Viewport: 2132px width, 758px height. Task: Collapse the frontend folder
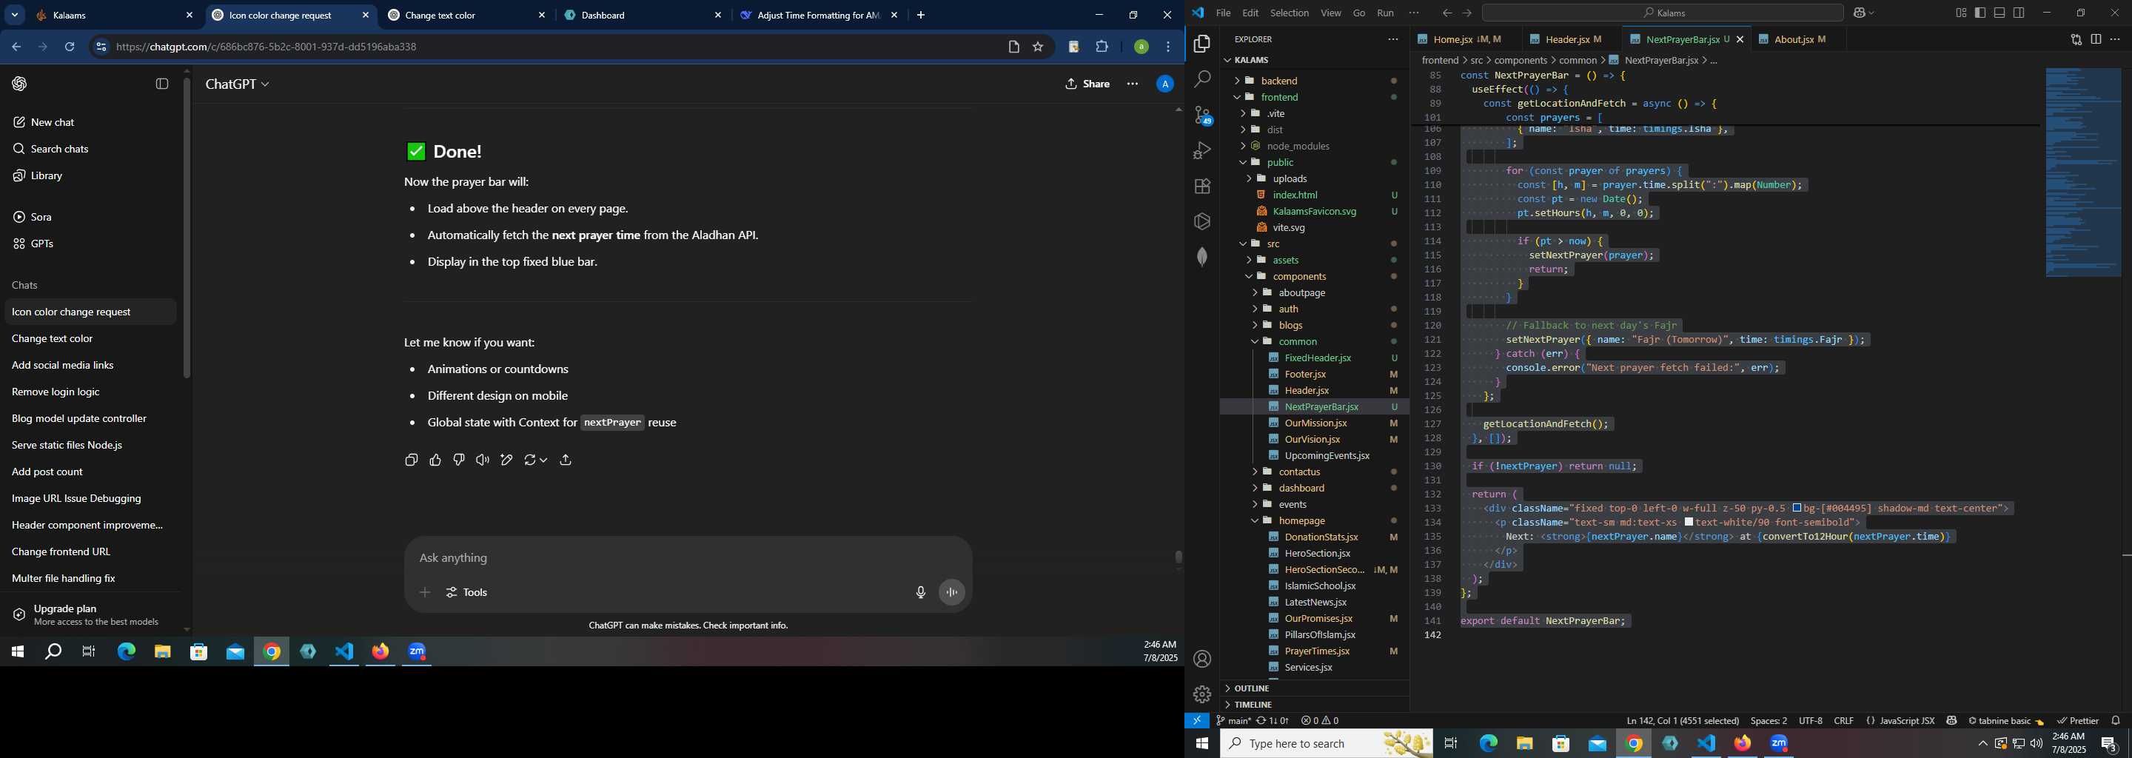[x=1279, y=97]
